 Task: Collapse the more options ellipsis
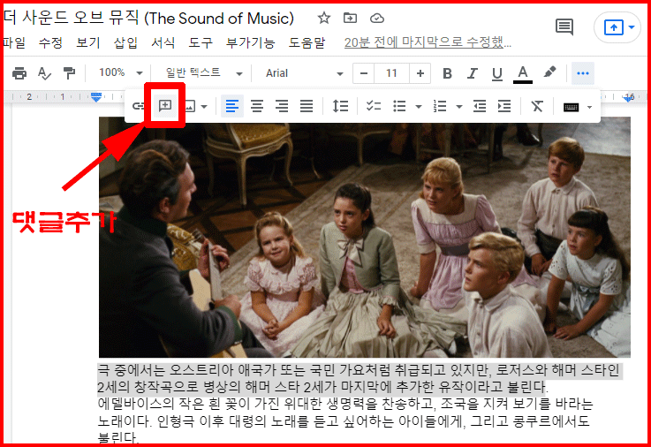tap(583, 73)
